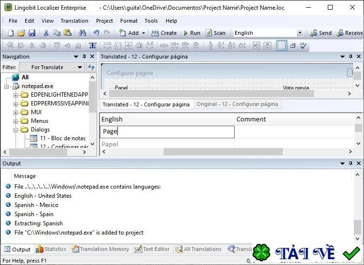
Task: Collapse the notepad.exe tree node
Action: 7,87
